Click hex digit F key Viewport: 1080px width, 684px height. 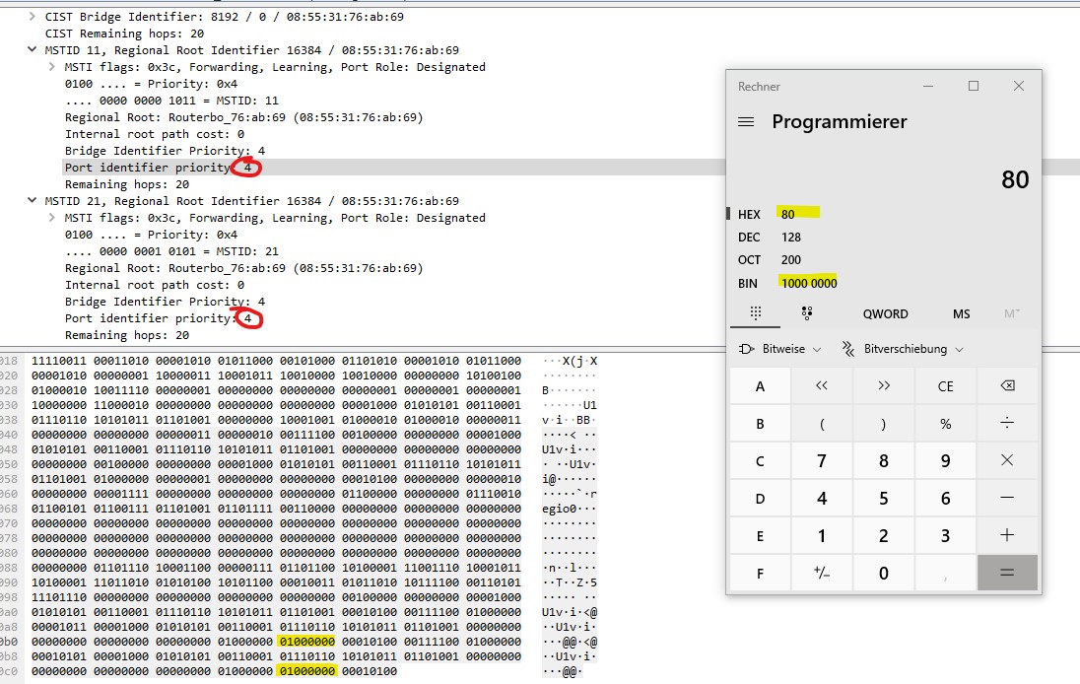[760, 573]
